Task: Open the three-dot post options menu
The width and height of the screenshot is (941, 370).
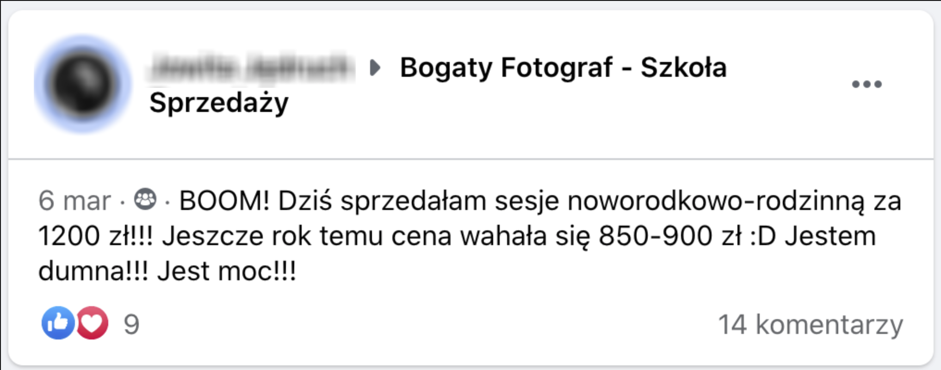Action: pyautogui.click(x=867, y=84)
